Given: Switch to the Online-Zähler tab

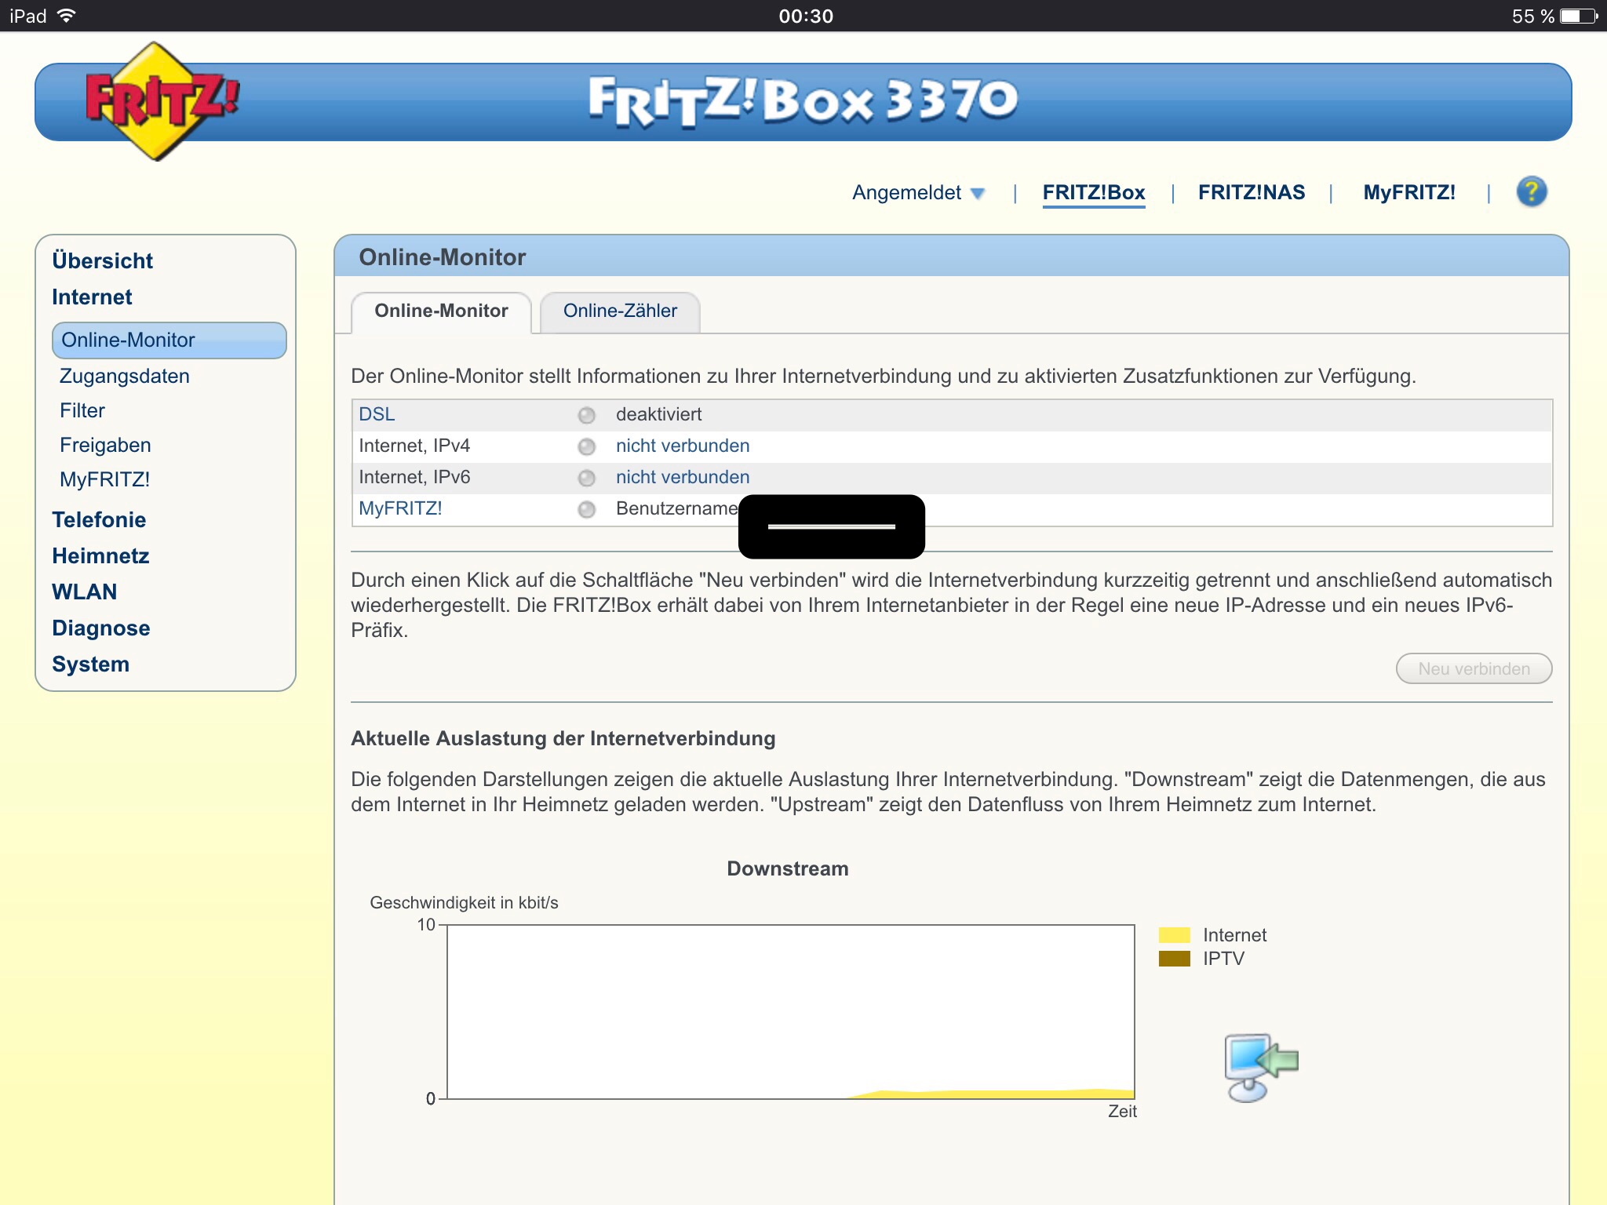Looking at the screenshot, I should (x=620, y=311).
